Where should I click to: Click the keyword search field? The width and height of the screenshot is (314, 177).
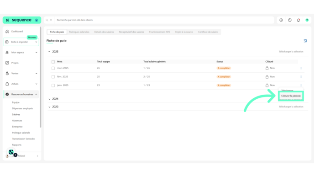point(164,20)
